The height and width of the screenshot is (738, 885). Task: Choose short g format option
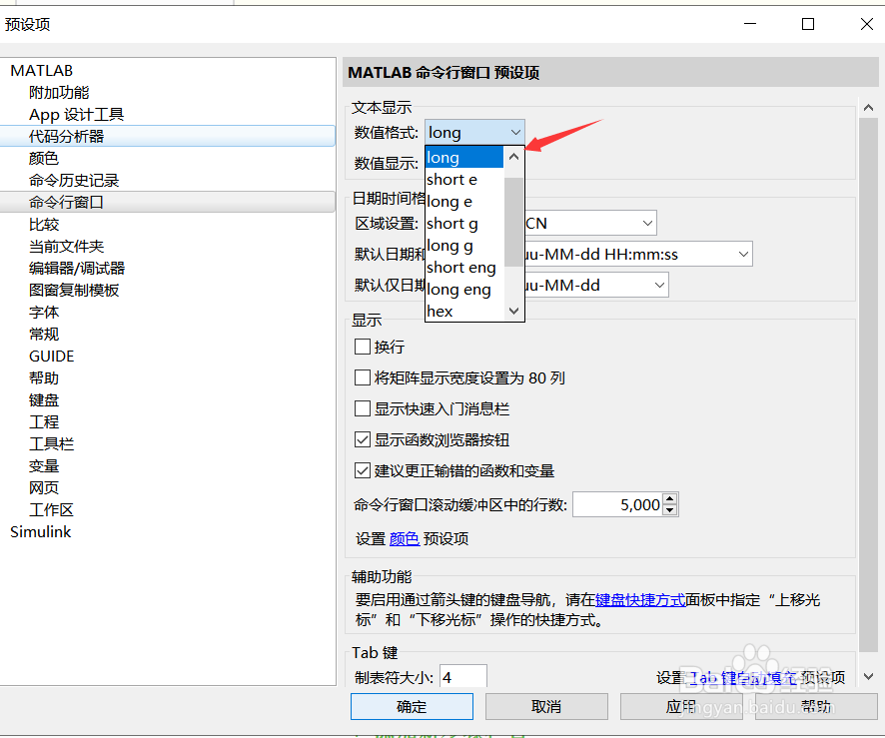tap(463, 224)
